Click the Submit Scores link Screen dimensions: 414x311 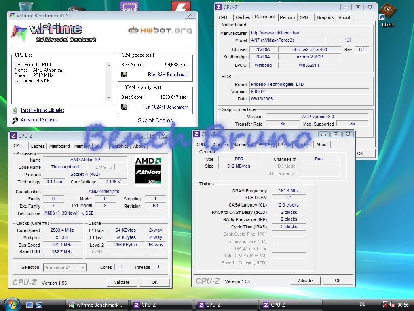(x=155, y=120)
